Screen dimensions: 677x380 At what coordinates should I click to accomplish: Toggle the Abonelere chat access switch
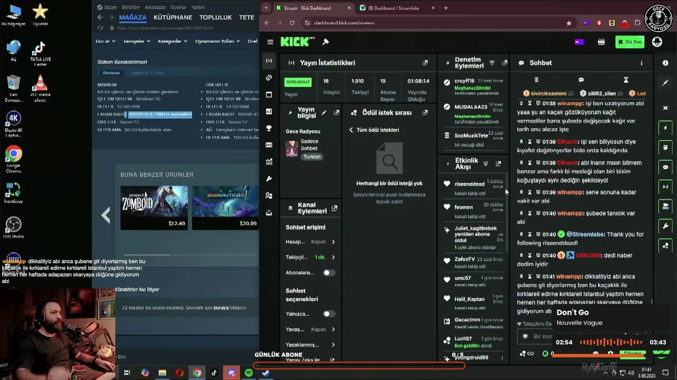coord(329,273)
